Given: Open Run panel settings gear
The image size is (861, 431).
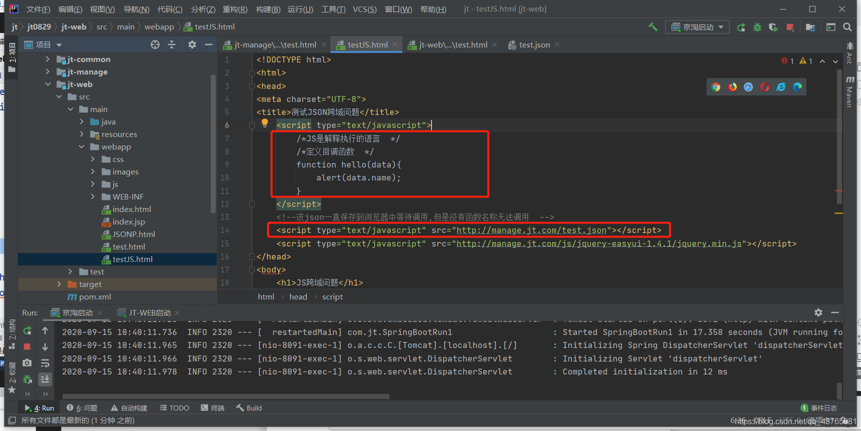Looking at the screenshot, I should coord(818,312).
